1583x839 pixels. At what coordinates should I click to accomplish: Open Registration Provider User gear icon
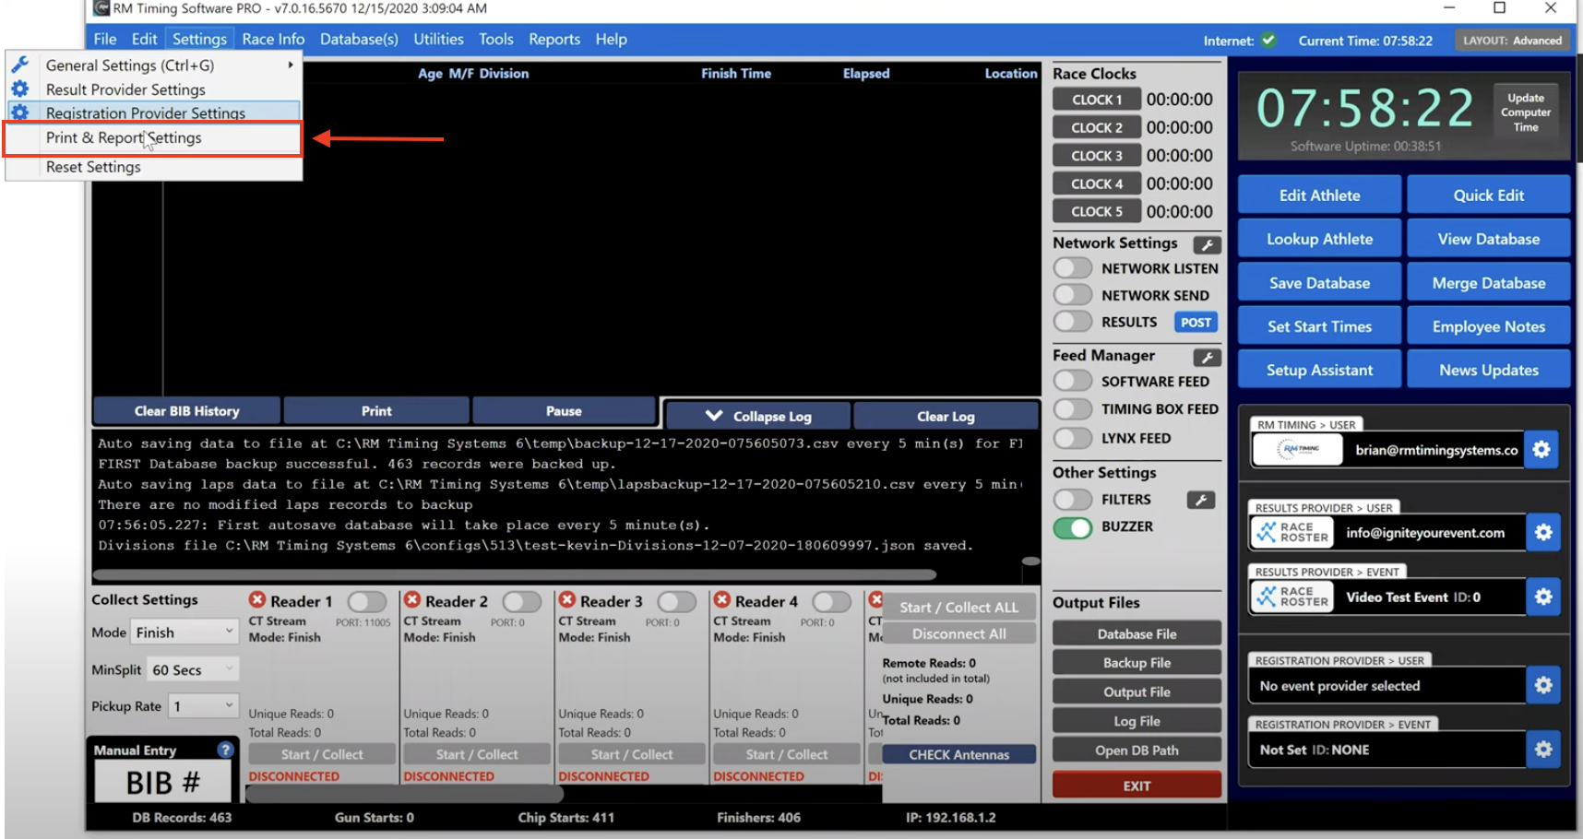(x=1543, y=685)
